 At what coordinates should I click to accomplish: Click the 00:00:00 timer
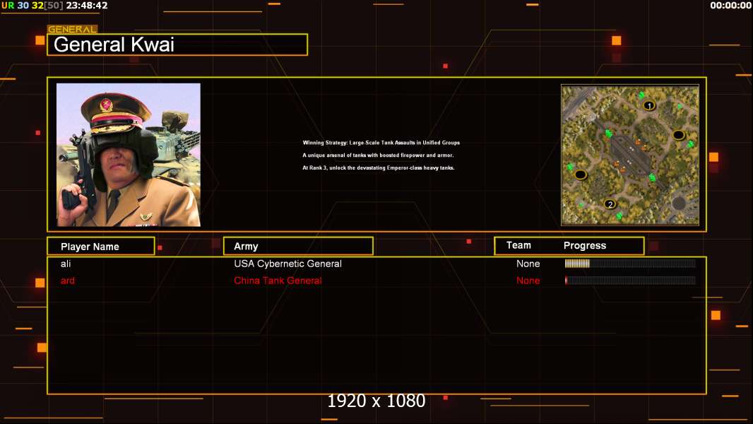(730, 5)
